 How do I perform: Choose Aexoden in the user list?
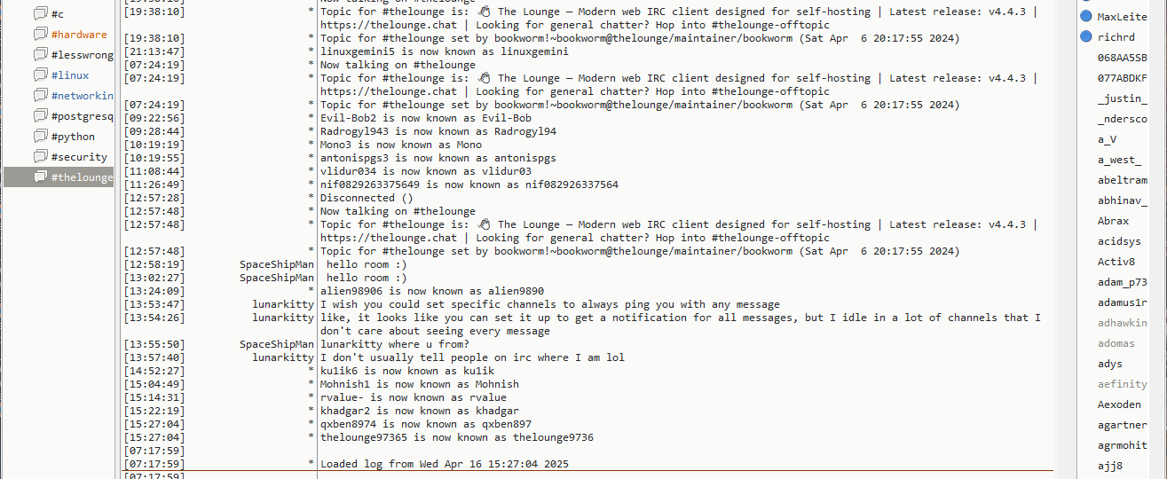[1118, 404]
